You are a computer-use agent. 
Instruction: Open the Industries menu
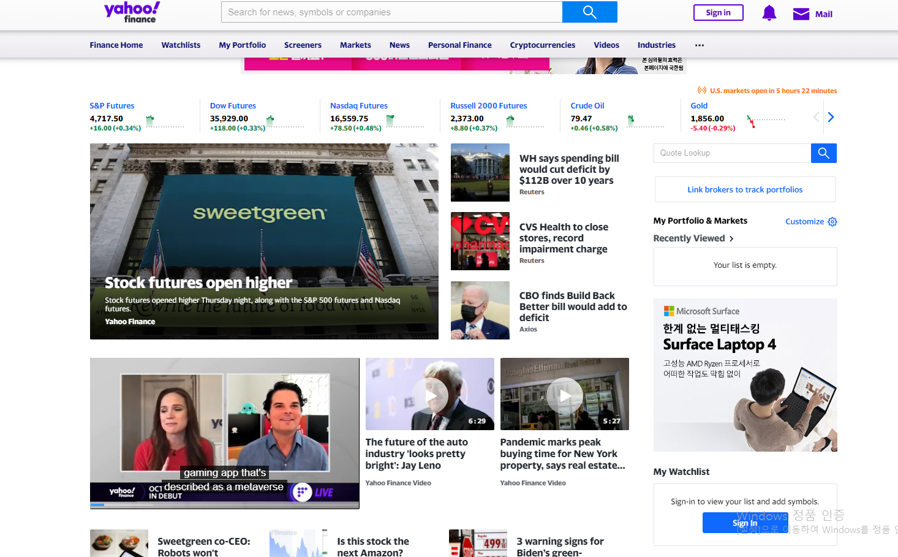coord(657,45)
